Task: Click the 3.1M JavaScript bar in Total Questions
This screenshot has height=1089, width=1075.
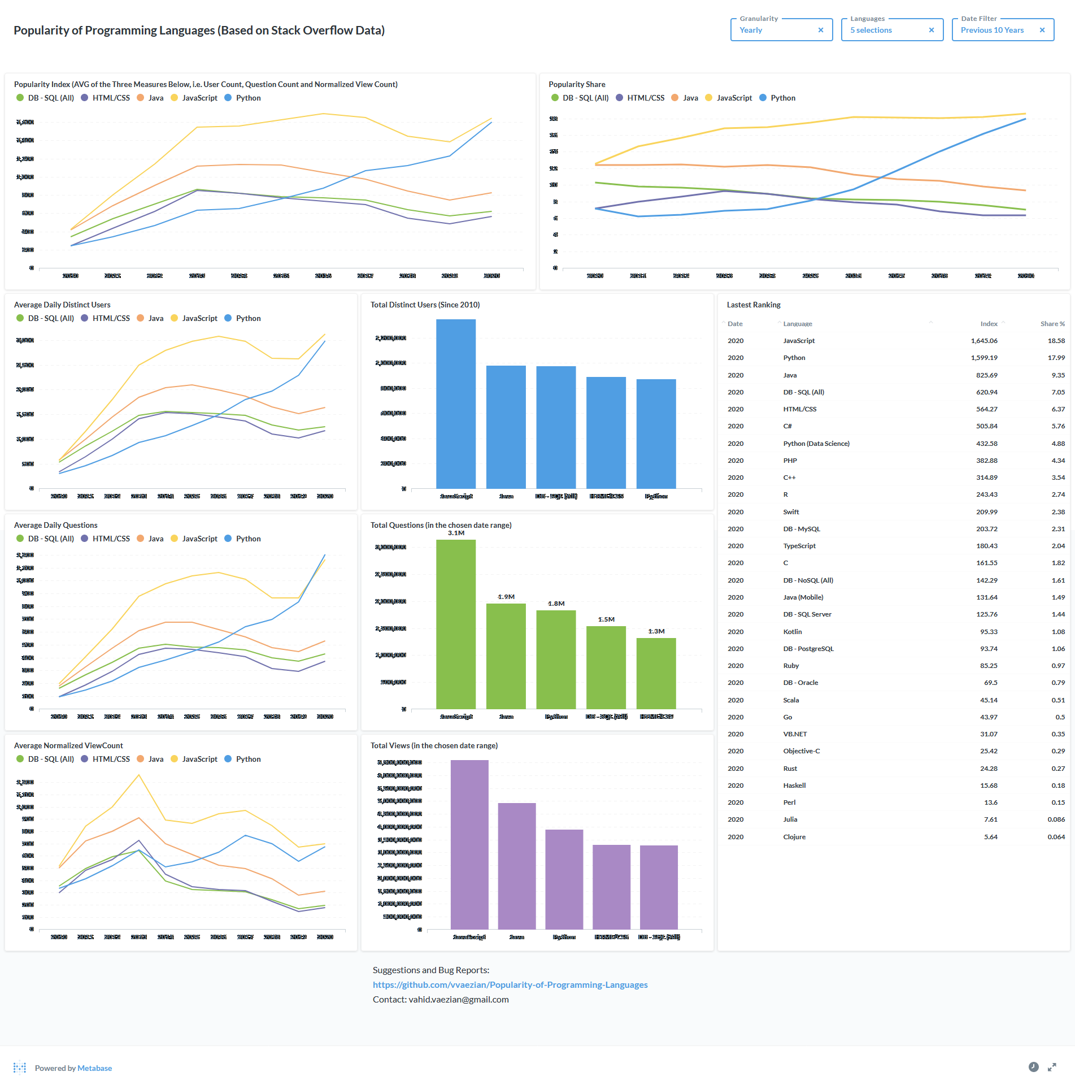Action: (x=456, y=624)
